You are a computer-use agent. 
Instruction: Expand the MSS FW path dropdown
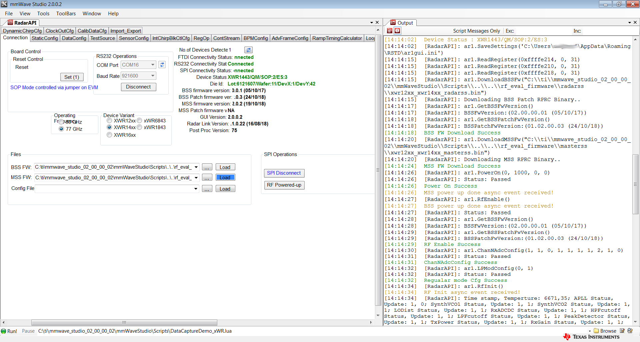click(196, 178)
